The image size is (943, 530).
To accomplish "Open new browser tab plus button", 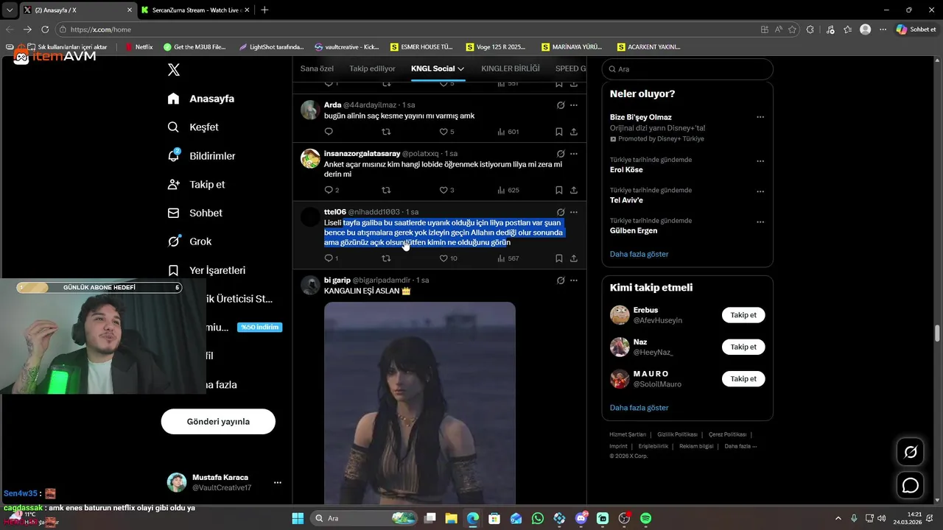I will tap(264, 10).
